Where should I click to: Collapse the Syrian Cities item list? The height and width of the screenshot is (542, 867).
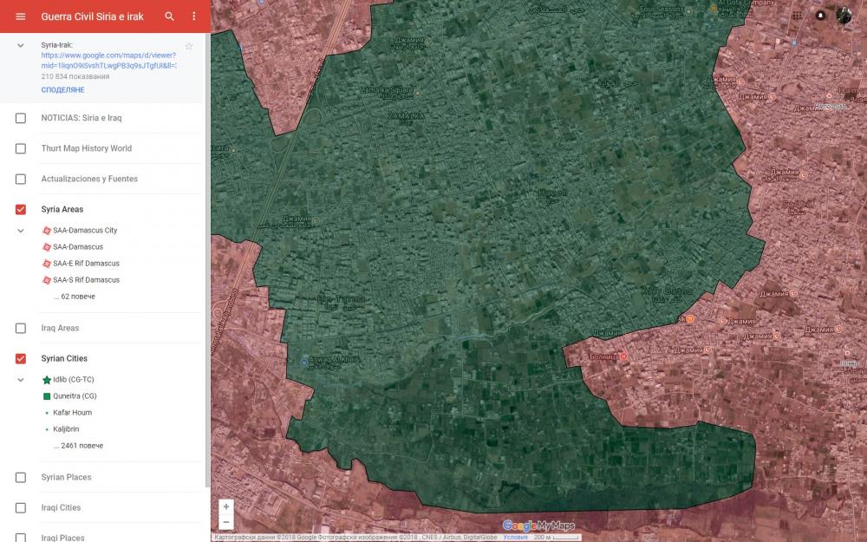point(21,380)
